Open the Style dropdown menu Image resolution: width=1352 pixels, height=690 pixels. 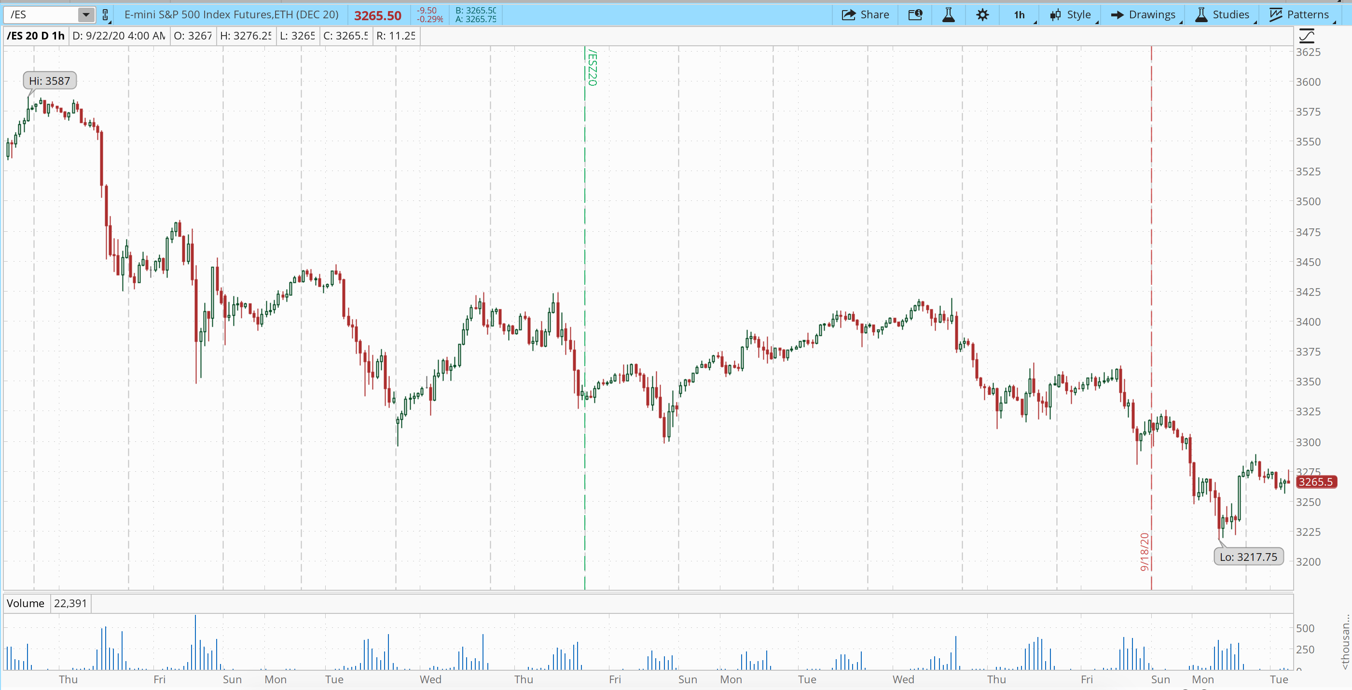click(x=1071, y=14)
